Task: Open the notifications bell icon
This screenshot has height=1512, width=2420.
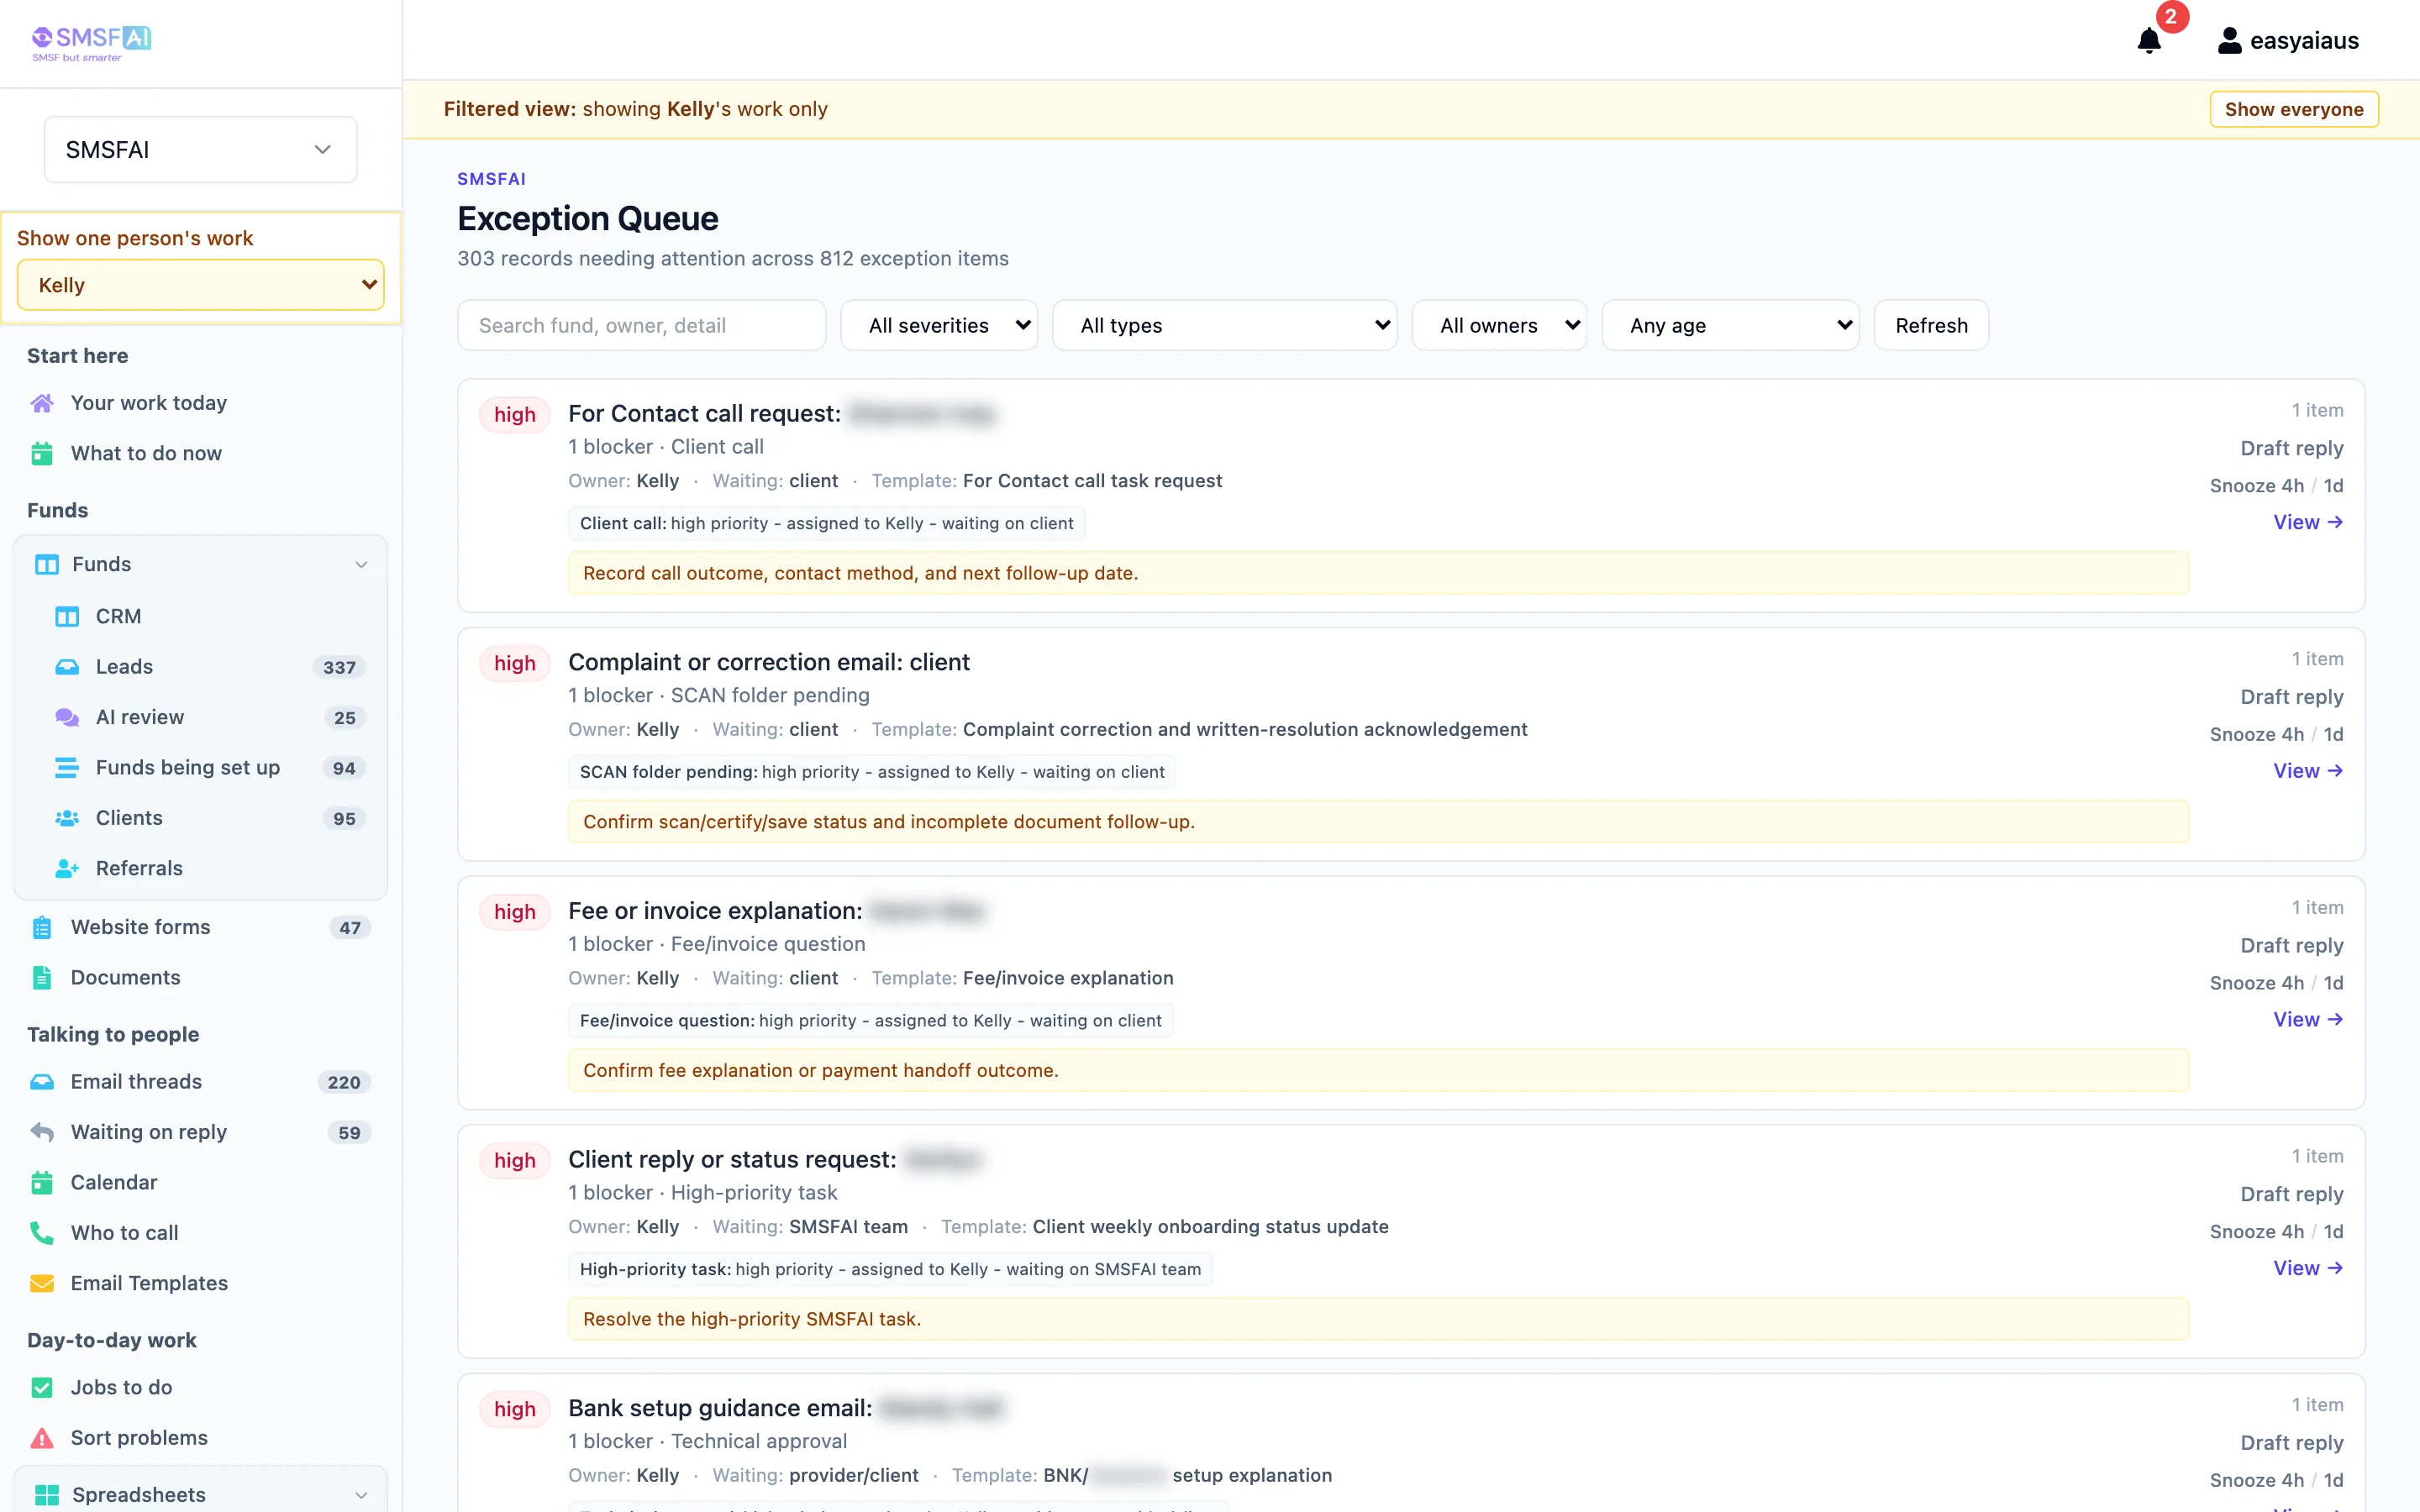Action: (2148, 41)
